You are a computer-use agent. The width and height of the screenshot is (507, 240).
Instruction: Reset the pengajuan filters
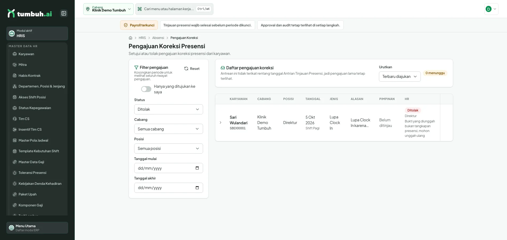[x=192, y=69]
